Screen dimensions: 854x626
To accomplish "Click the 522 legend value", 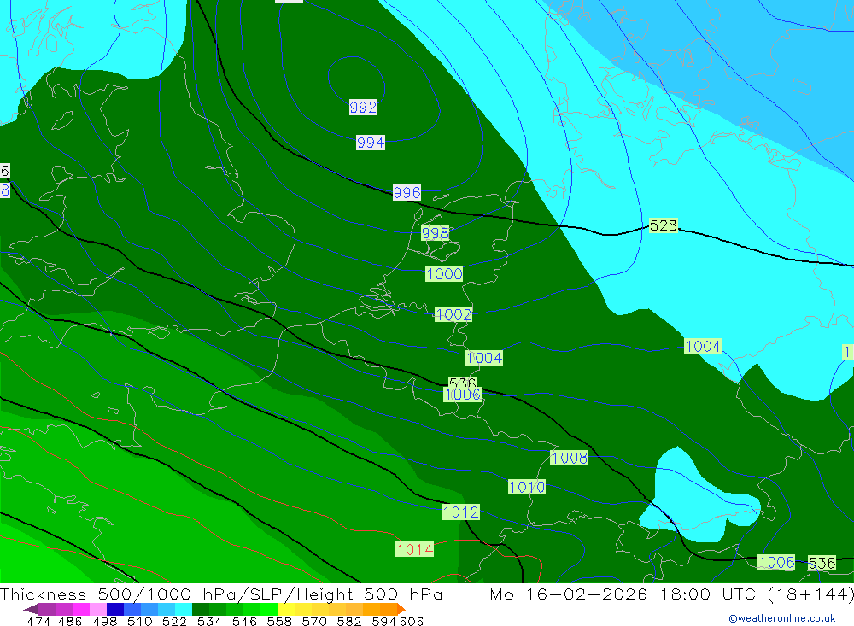I will coord(175,622).
